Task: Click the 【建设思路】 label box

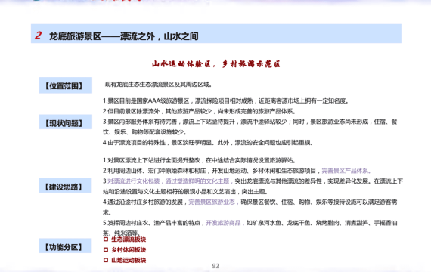Action: click(65, 186)
